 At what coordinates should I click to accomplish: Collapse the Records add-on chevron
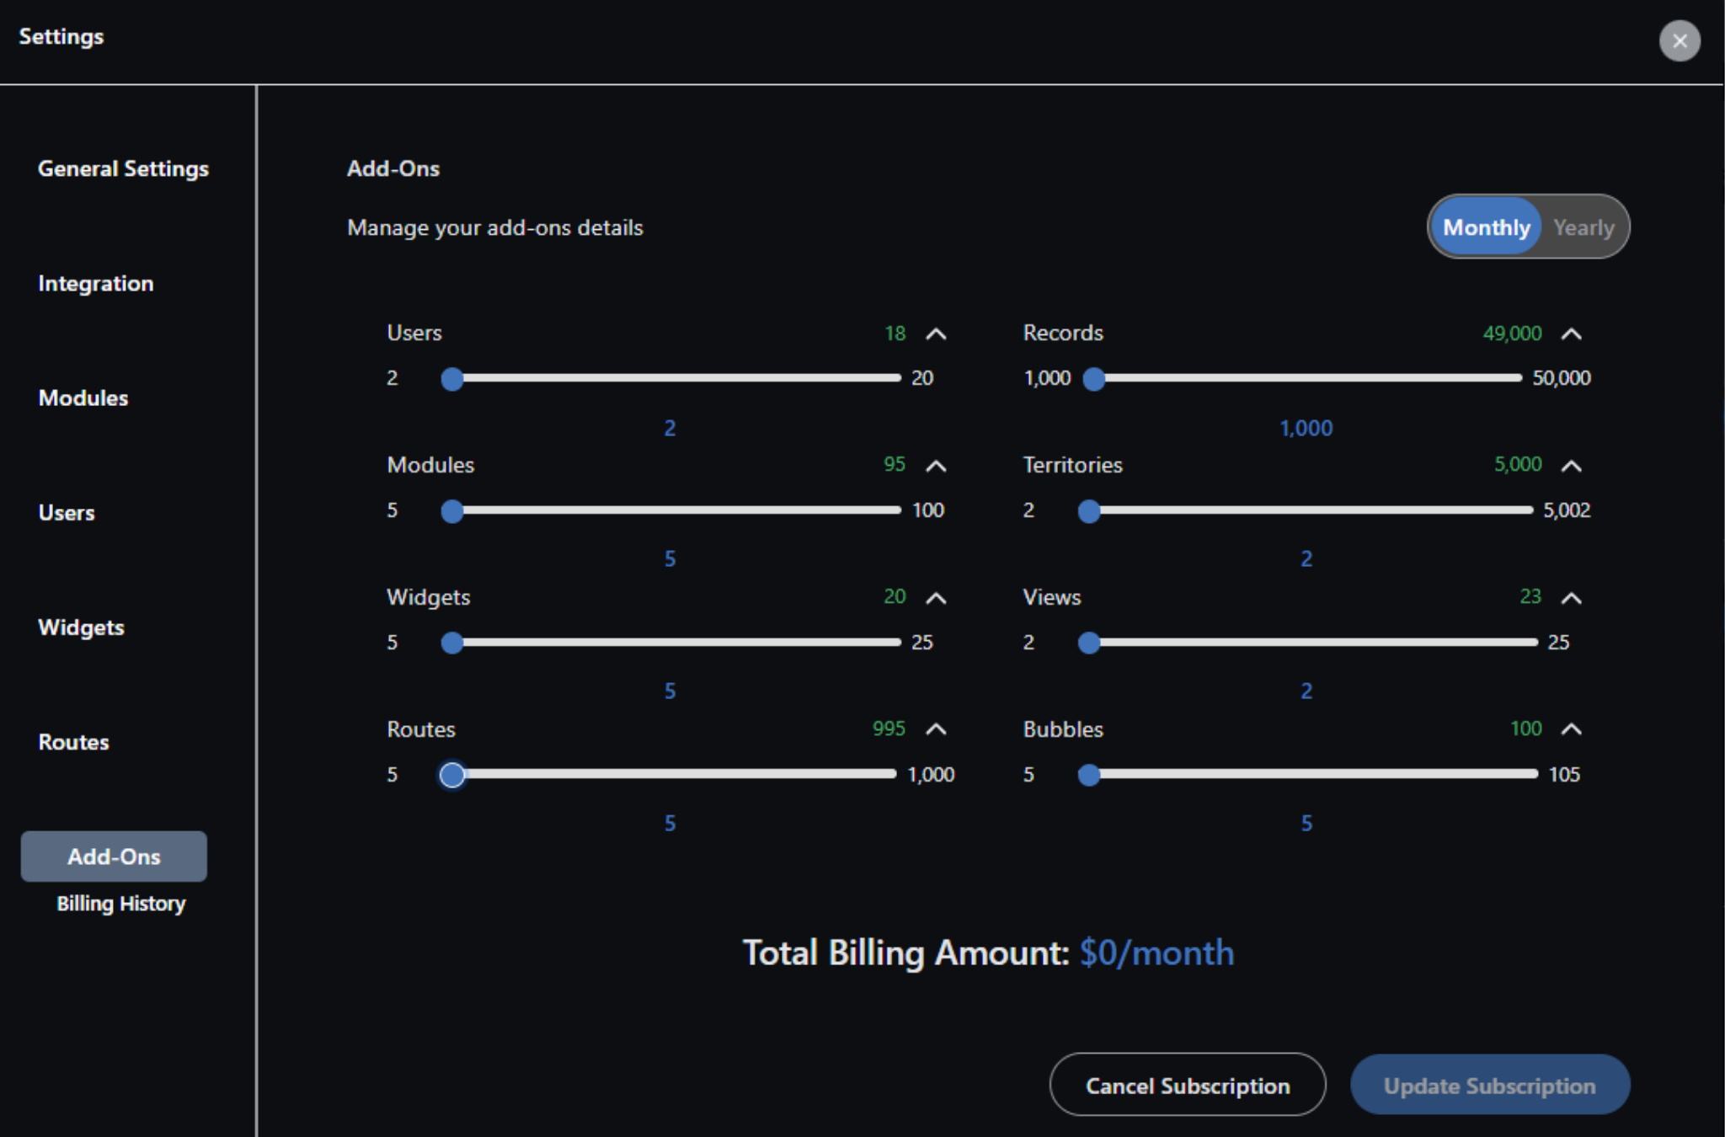[1571, 334]
